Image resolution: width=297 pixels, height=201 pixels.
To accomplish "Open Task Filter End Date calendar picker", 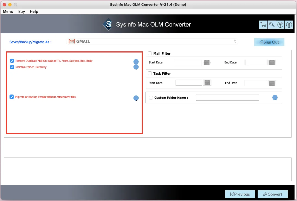I will tap(272, 83).
